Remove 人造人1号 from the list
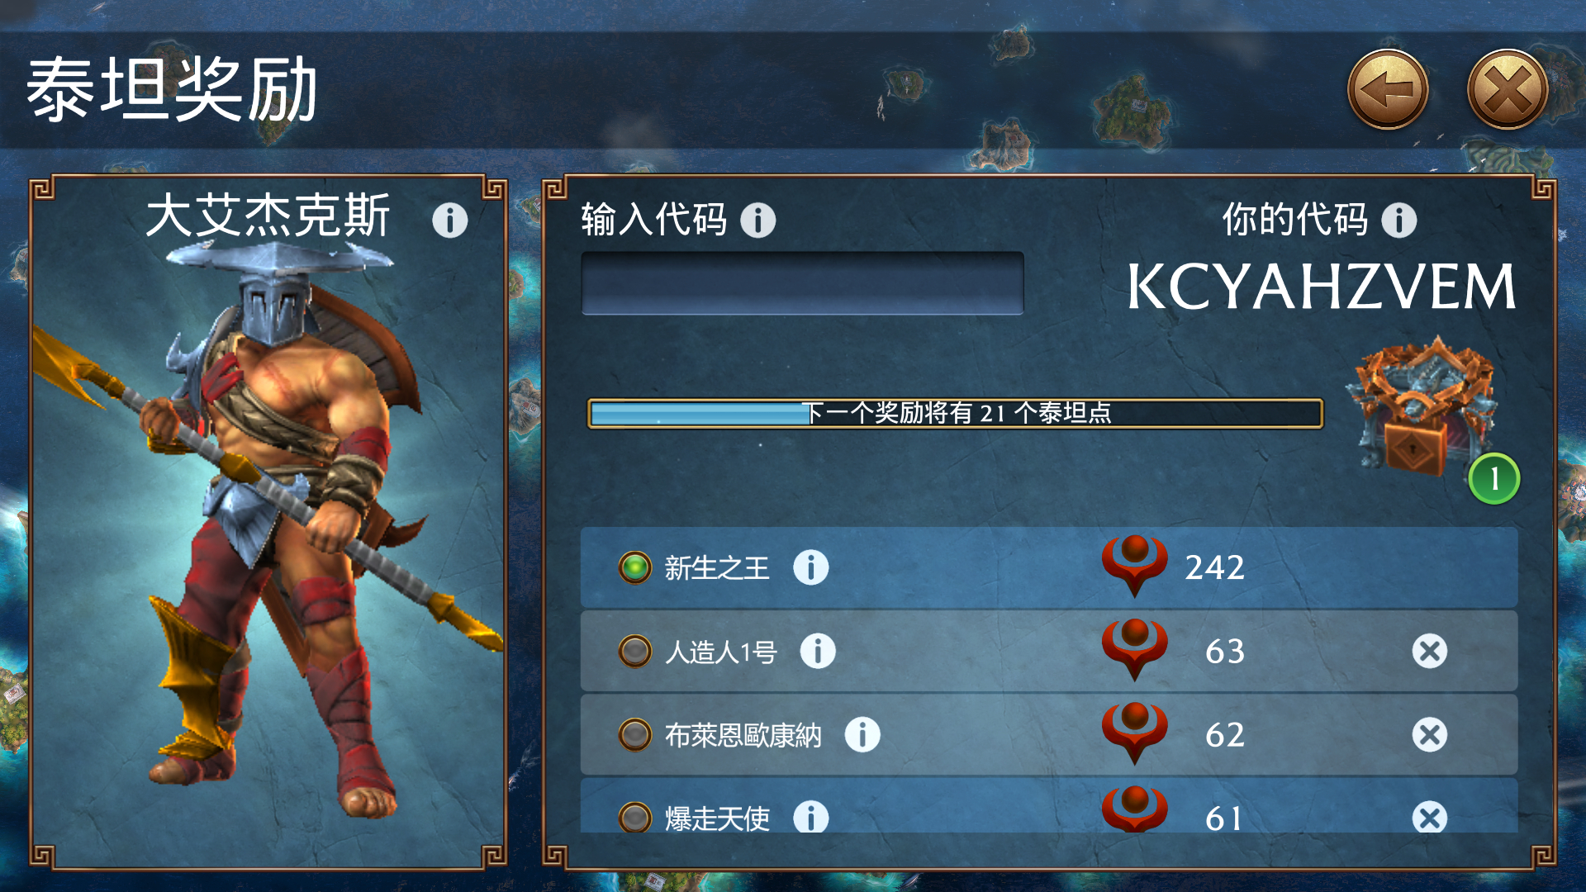This screenshot has height=892, width=1586. (x=1430, y=651)
